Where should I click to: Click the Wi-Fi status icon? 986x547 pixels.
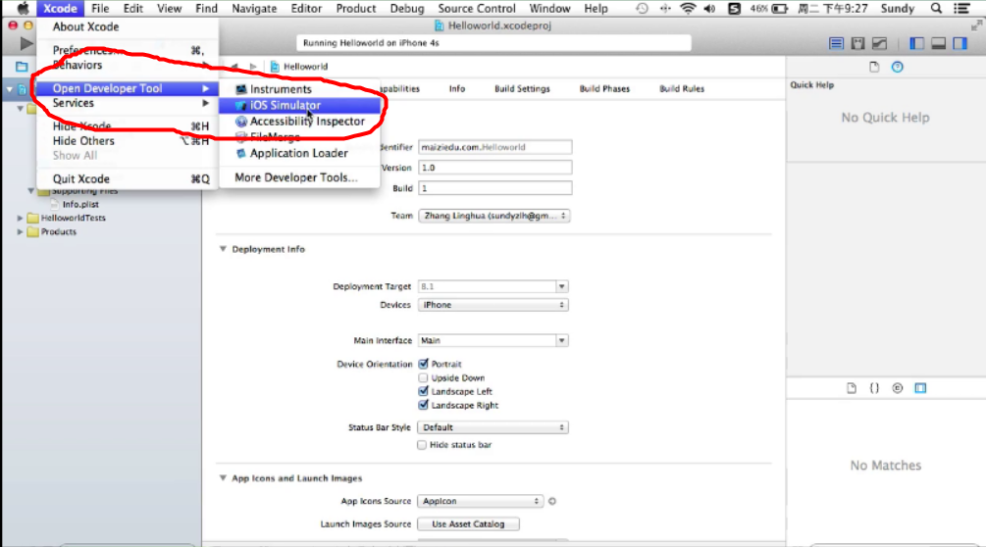coord(688,8)
